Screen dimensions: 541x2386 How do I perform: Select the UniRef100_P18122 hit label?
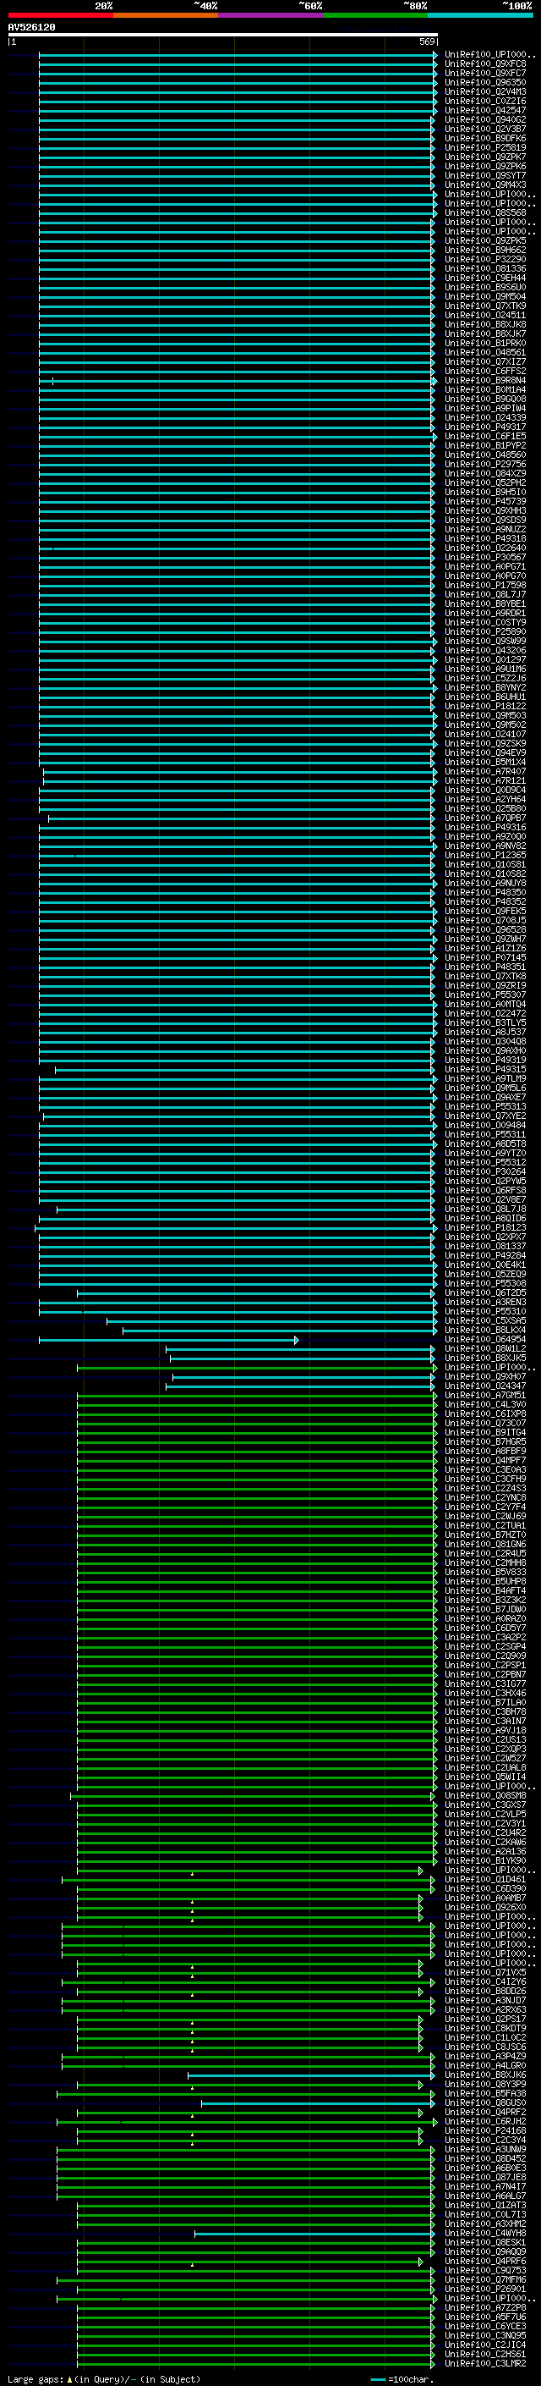click(485, 706)
